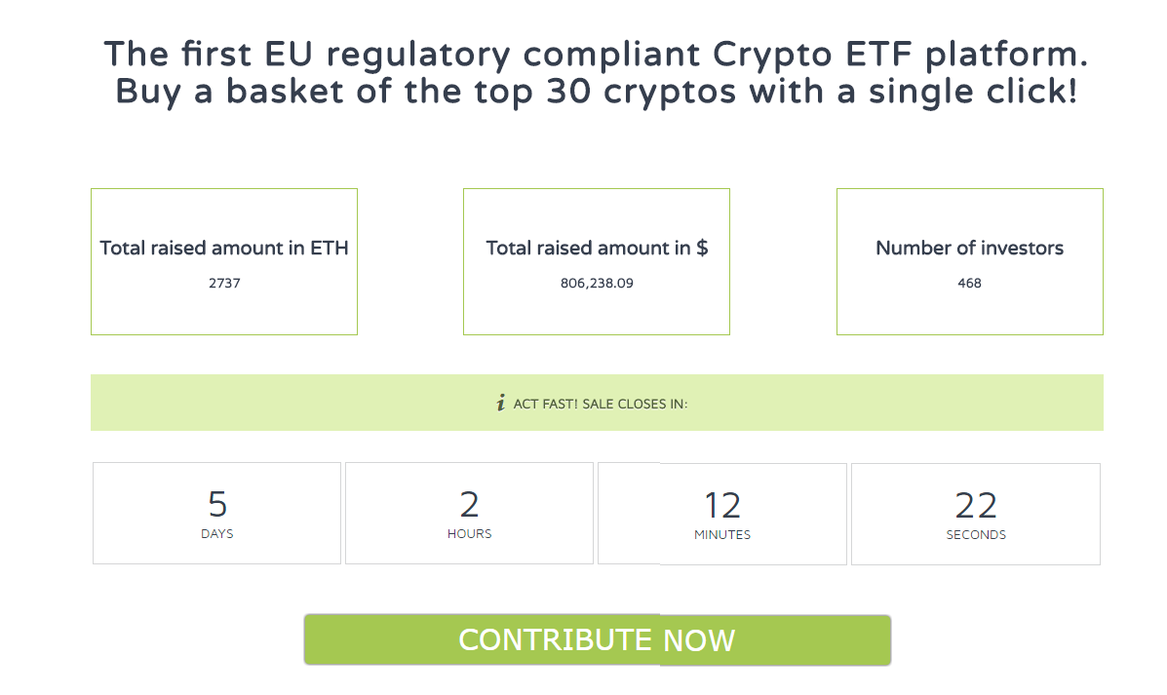Click the 2737 ETH raised value
This screenshot has width=1167, height=695.
(x=224, y=283)
